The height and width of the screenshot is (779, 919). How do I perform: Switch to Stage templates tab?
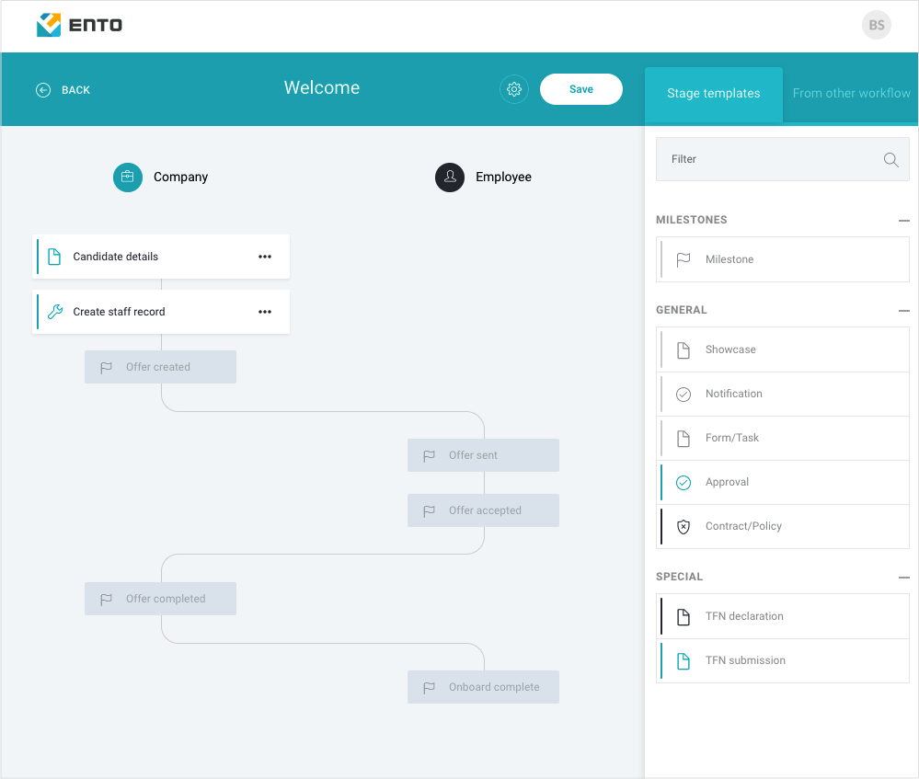713,94
